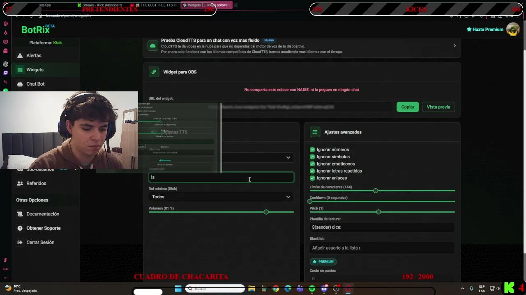This screenshot has height=295, width=526.
Task: Toggle Ignorar emoticonos checkbox
Action: [312, 164]
